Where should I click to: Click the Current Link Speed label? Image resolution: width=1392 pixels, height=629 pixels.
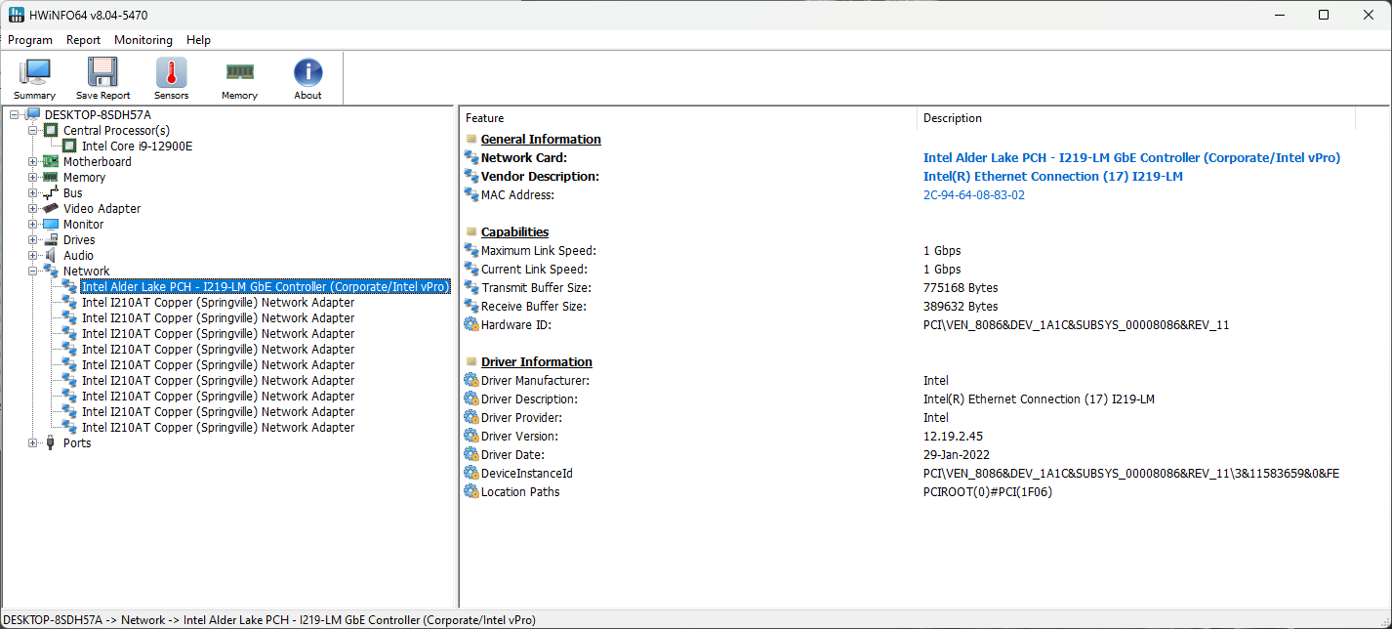point(535,270)
